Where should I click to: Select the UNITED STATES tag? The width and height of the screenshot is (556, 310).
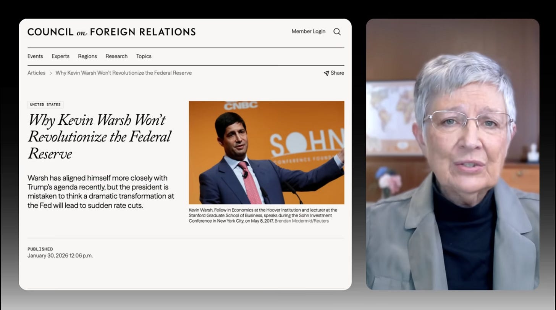(45, 104)
